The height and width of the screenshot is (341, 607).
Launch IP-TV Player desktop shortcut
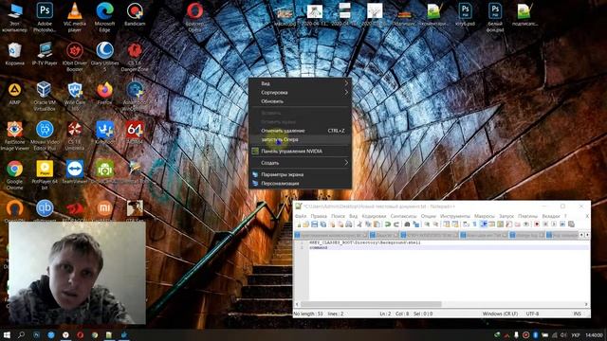(x=45, y=54)
